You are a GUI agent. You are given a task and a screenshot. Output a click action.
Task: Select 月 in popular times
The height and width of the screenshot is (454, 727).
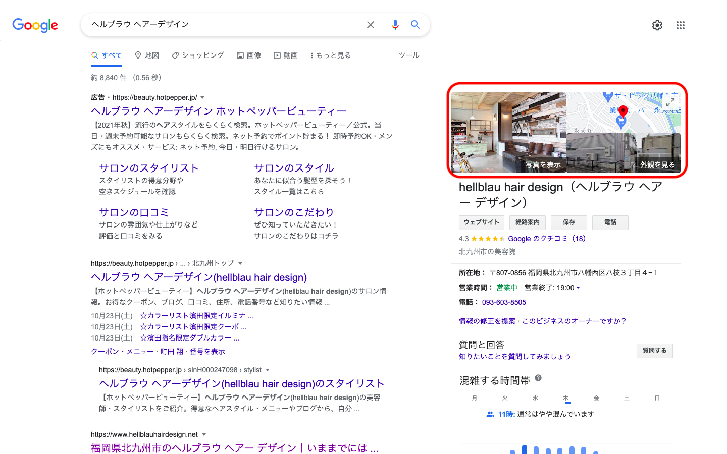[x=475, y=398]
